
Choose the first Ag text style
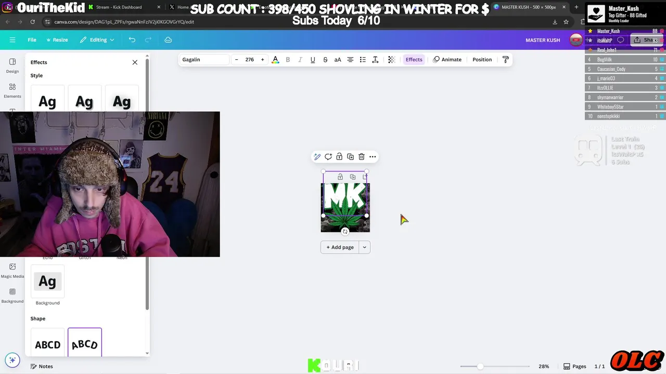coord(47,101)
